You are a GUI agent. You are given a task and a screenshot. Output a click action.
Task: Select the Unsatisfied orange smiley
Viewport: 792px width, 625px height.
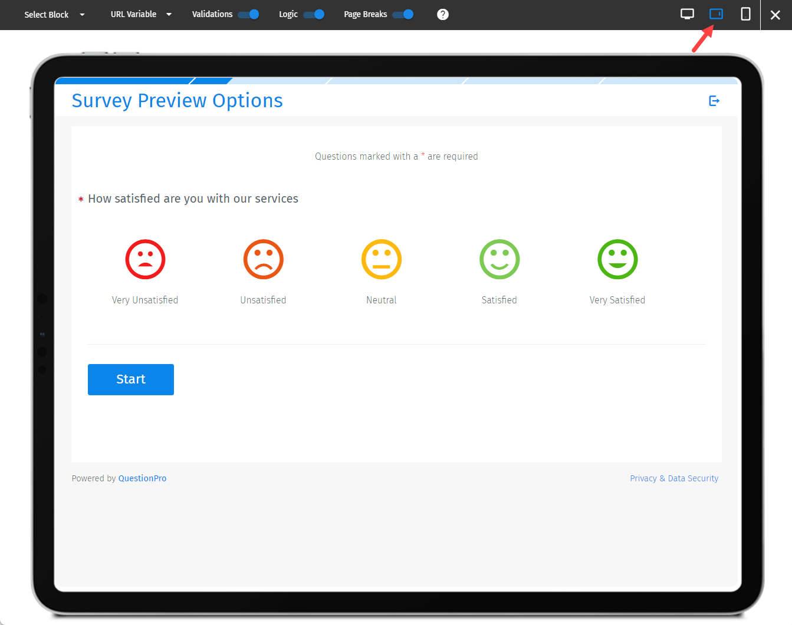263,259
